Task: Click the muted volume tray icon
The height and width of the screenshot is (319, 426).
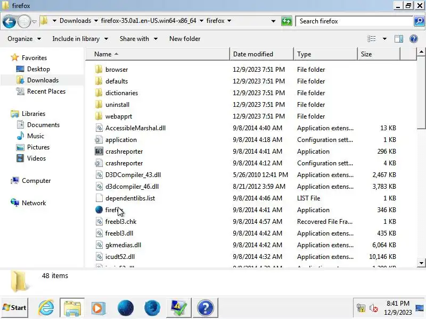Action: coord(374,308)
